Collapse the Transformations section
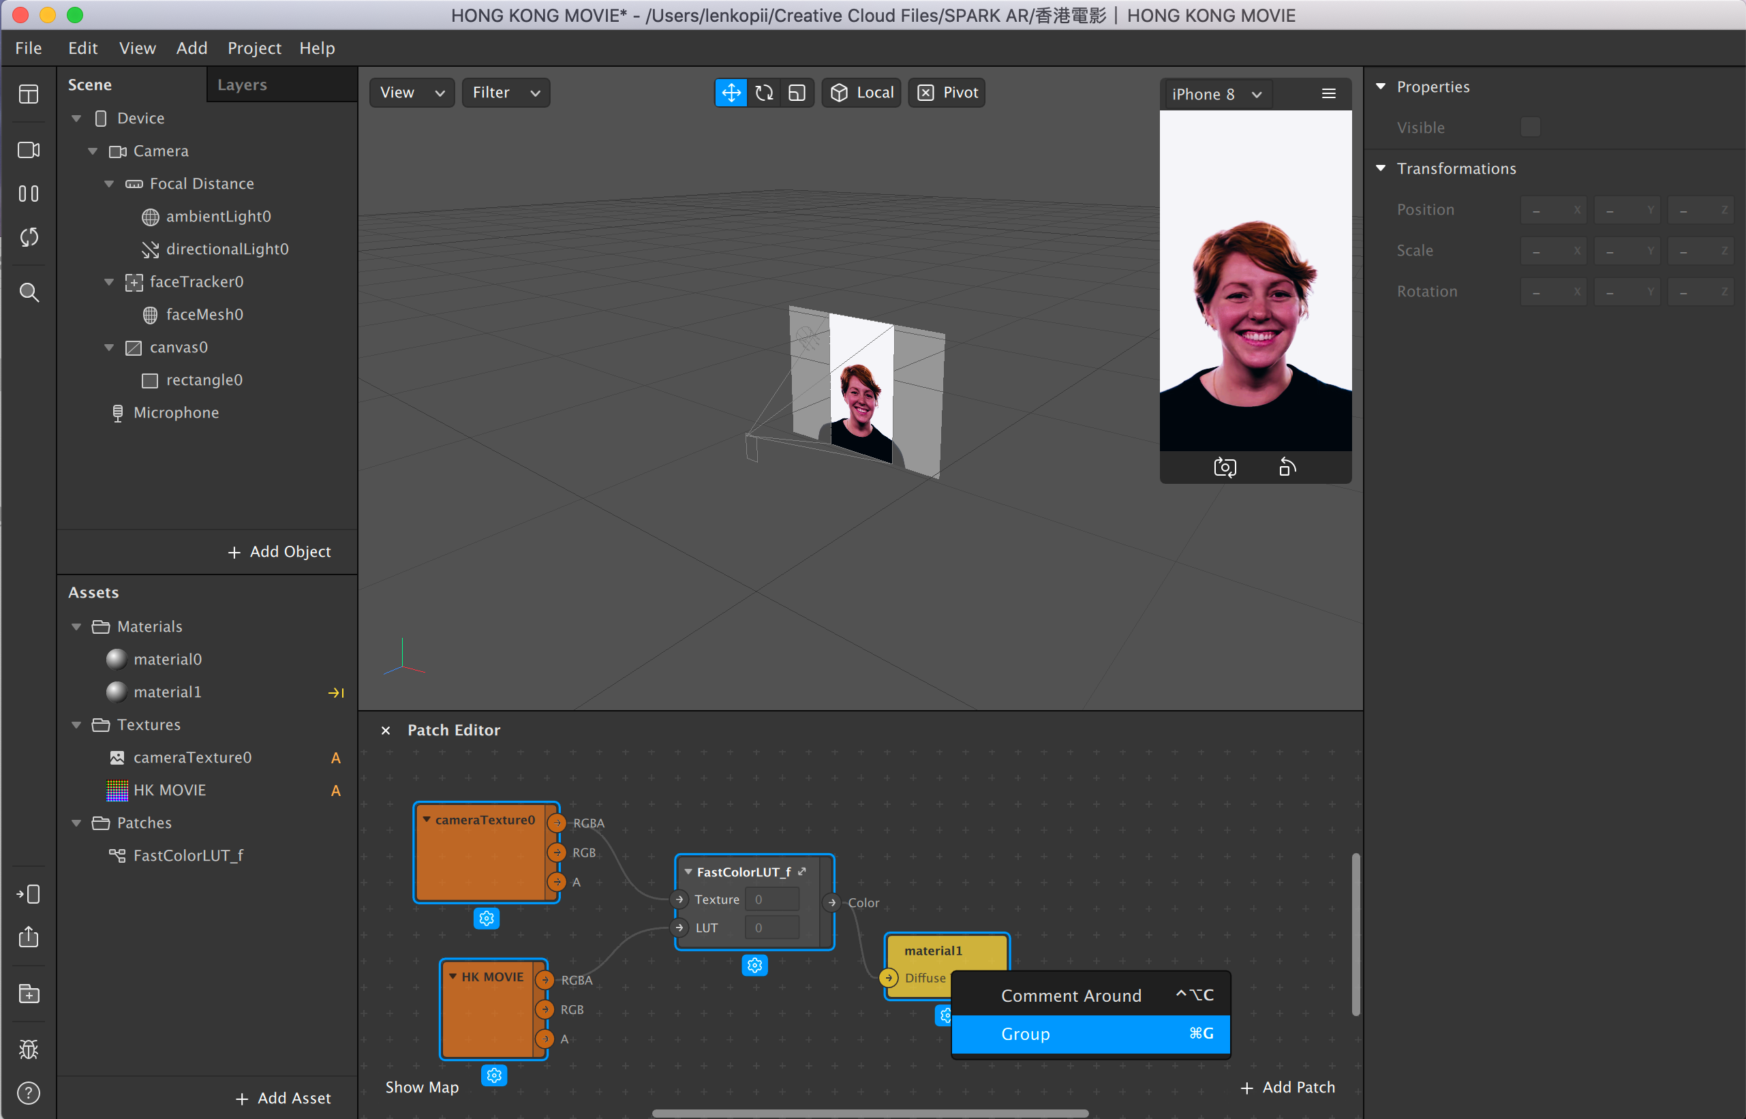The image size is (1746, 1119). [1381, 168]
